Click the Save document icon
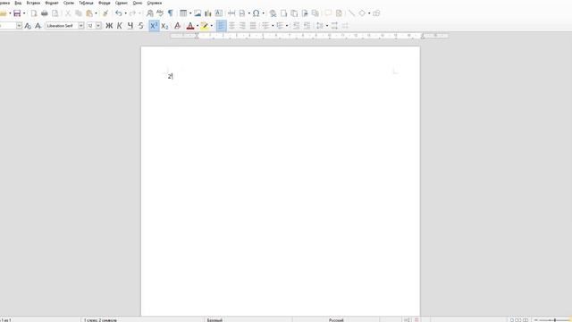The width and height of the screenshot is (572, 322). pos(17,13)
